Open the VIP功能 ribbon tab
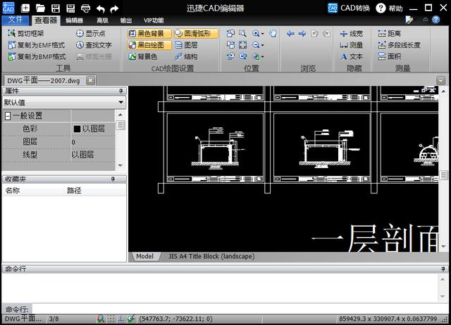This screenshot has height=325, width=451. 154,20
